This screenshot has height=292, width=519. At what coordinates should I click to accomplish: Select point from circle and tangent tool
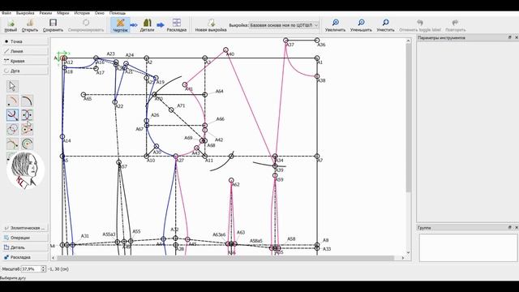click(27, 130)
